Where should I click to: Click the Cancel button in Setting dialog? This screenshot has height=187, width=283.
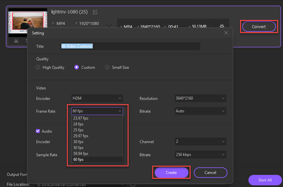[x=210, y=173]
